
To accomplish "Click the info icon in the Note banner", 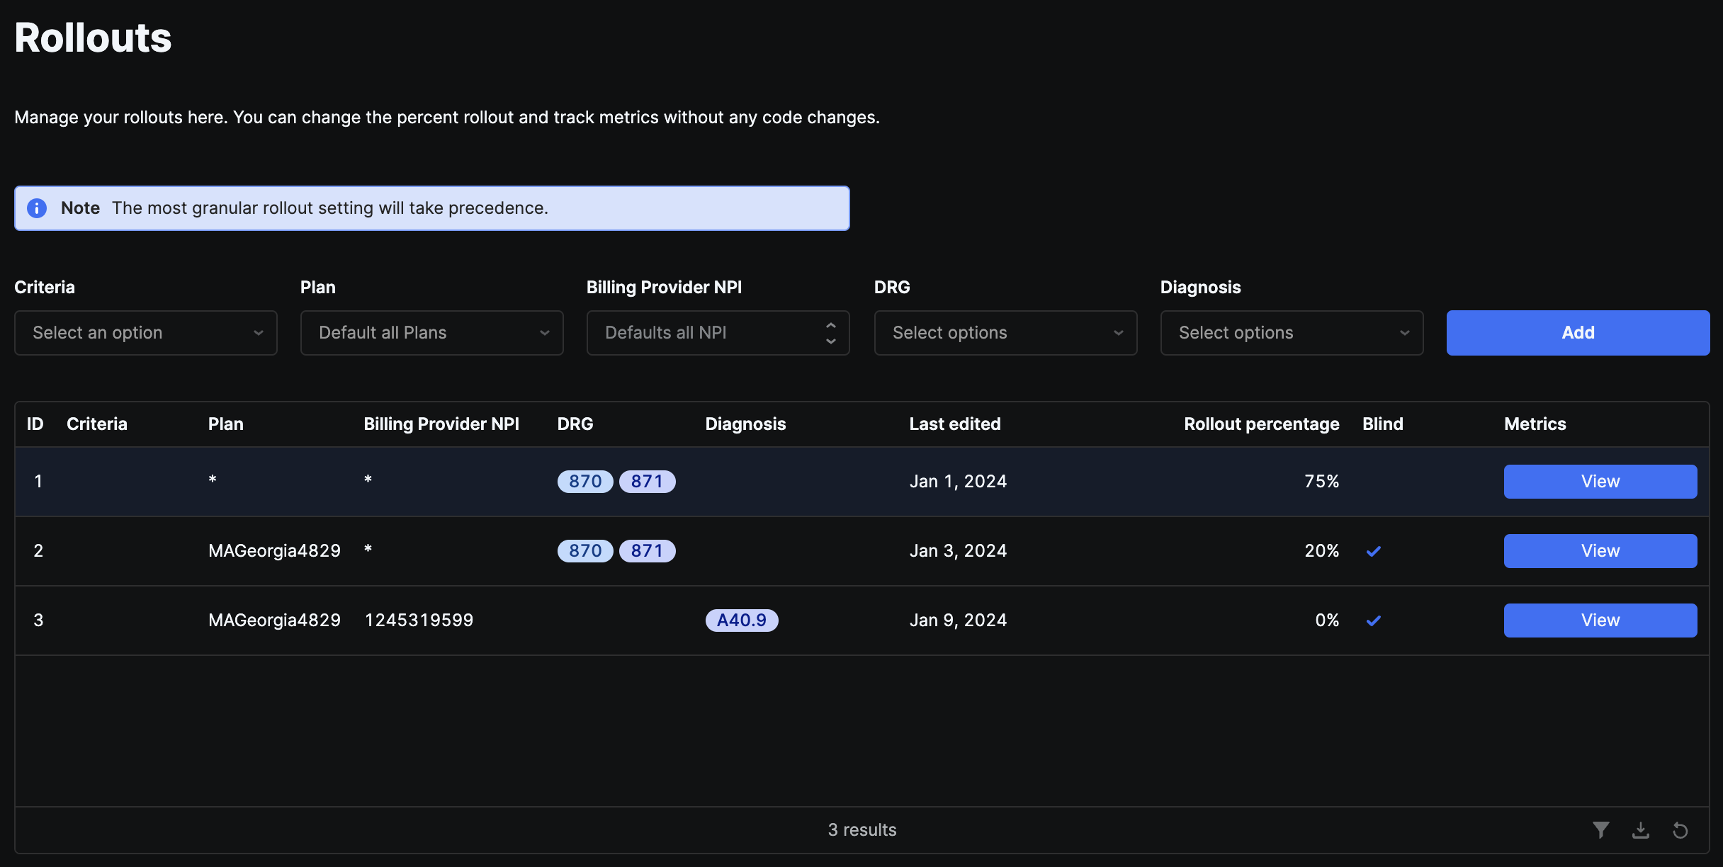I will (38, 208).
